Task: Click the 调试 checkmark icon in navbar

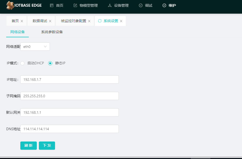Action: point(141,5)
